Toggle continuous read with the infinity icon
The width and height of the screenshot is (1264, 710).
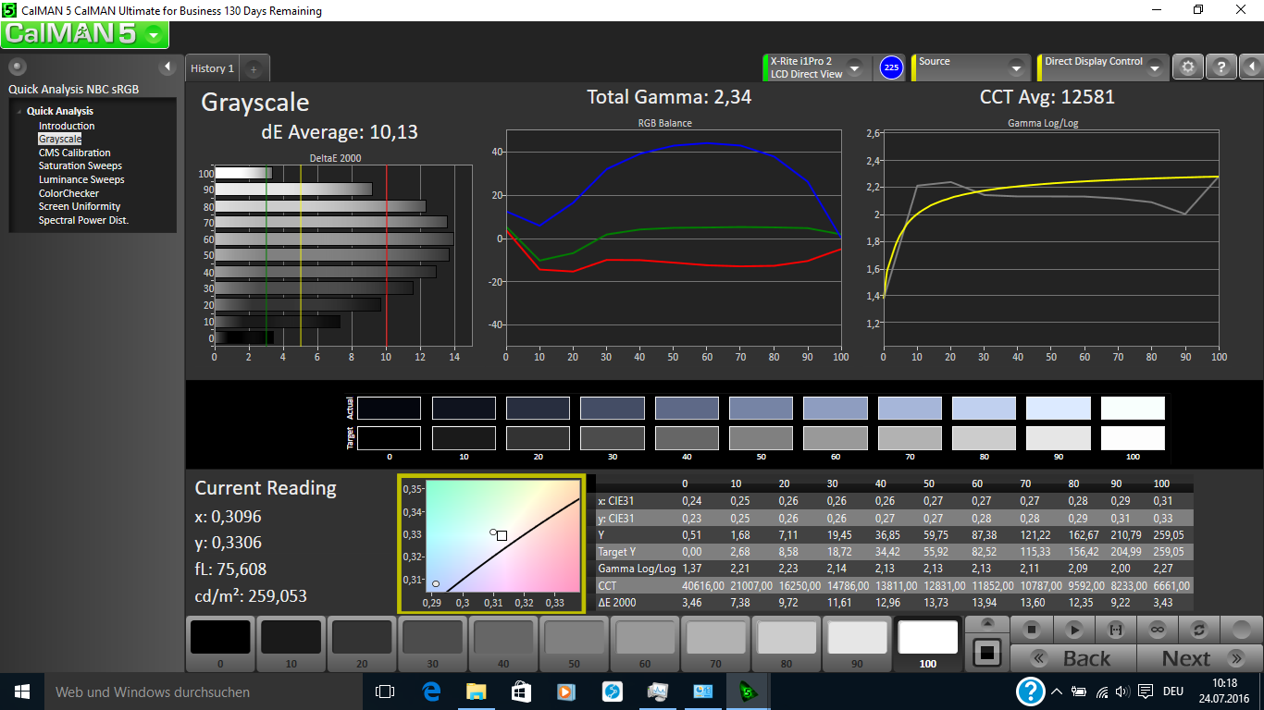click(1157, 630)
